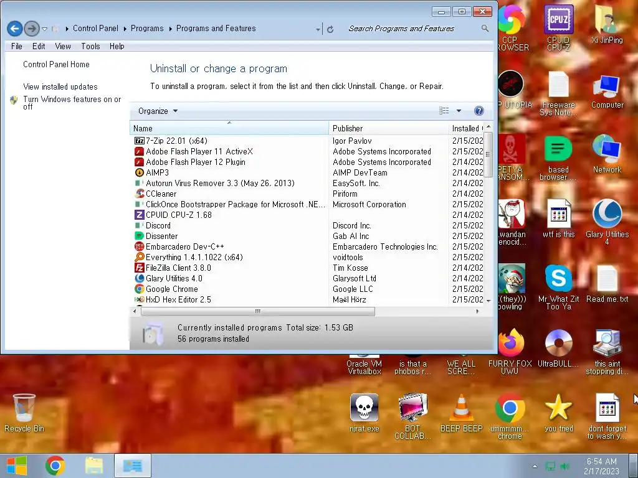This screenshot has height=478, width=638.
Task: Select the FileZilla Client 3.8.0 icon
Action: pyautogui.click(x=139, y=268)
